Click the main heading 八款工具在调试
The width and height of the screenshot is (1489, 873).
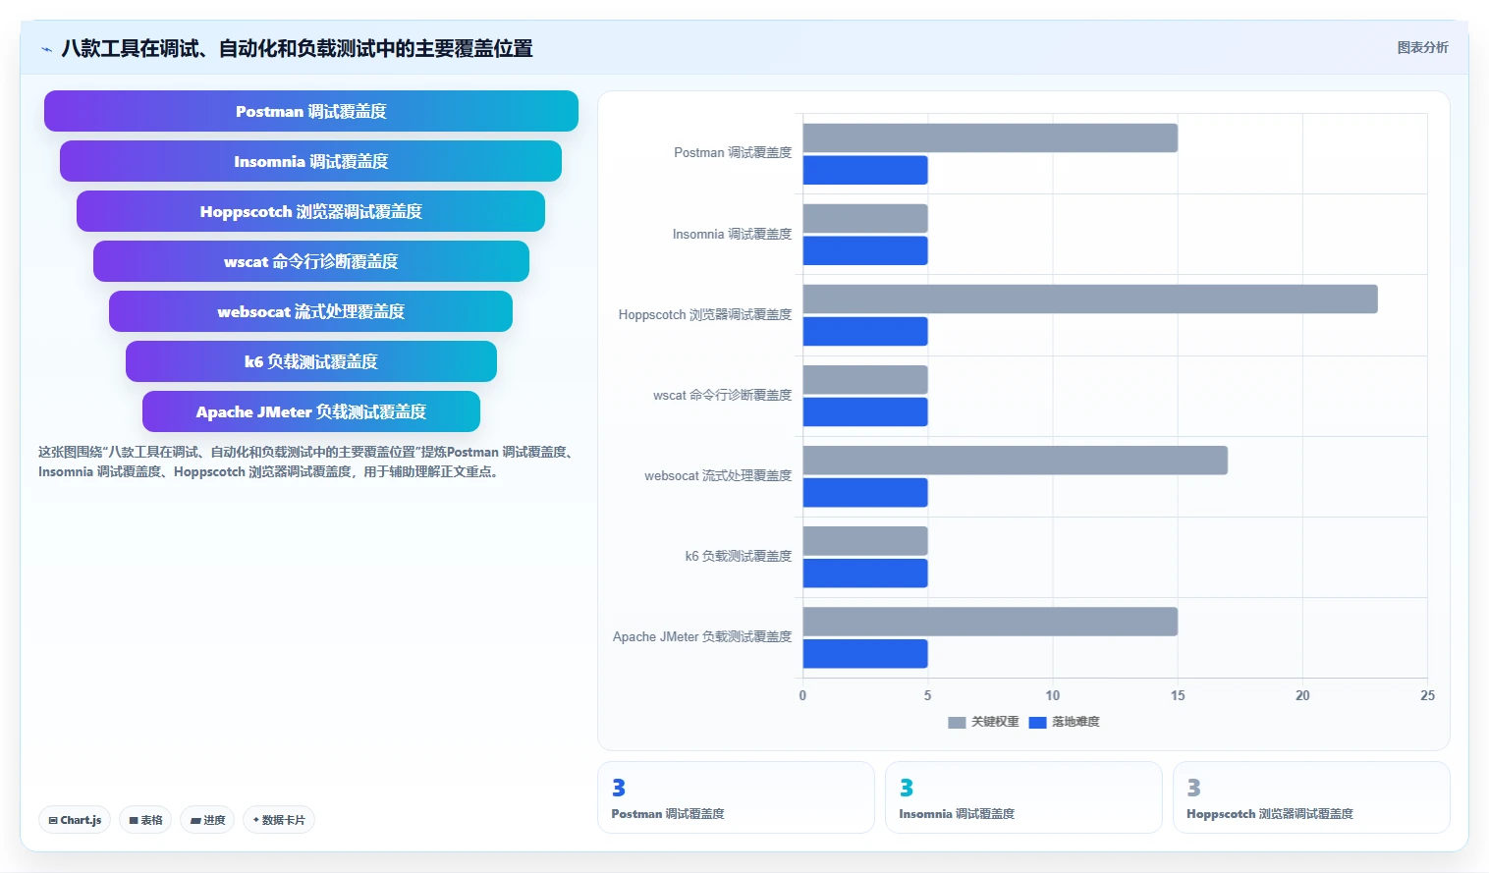pos(297,48)
